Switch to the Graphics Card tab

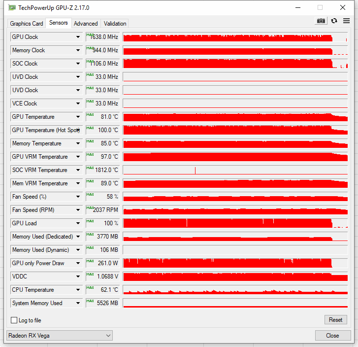27,24
